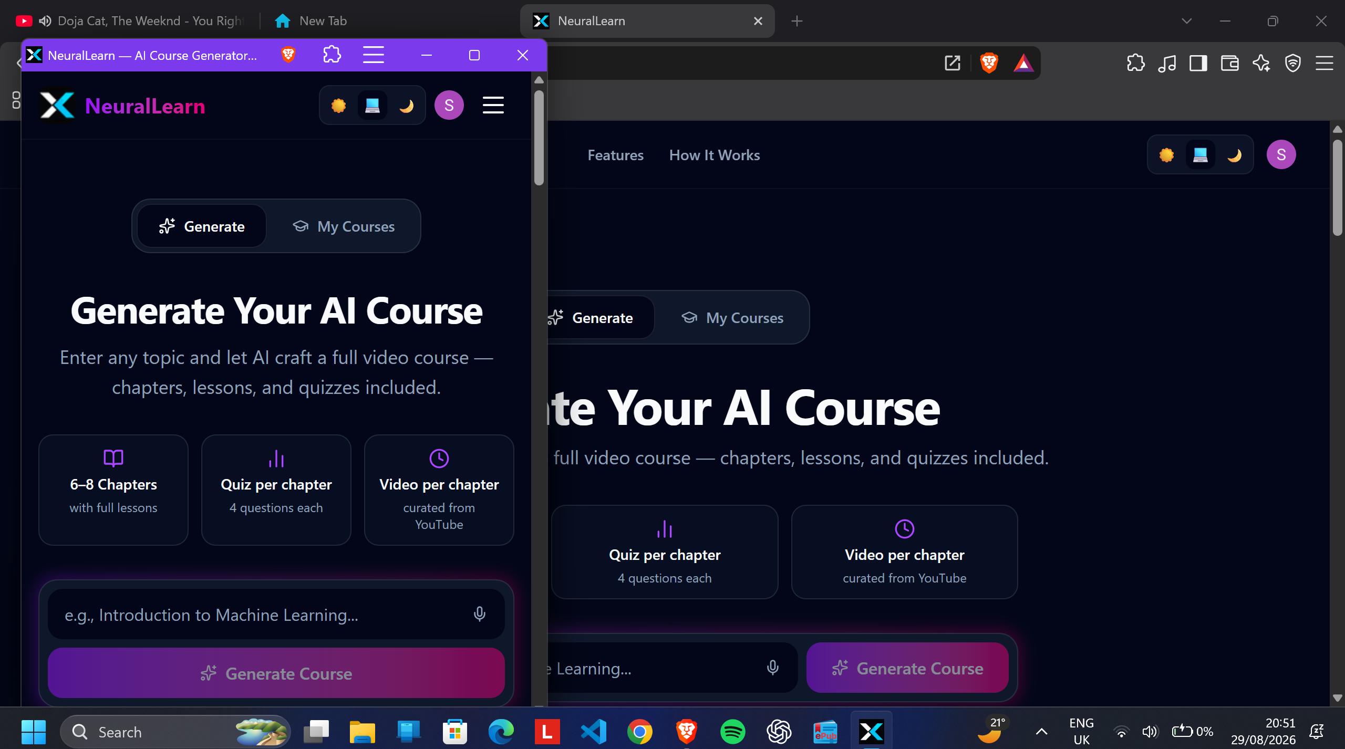This screenshot has width=1345, height=749.
Task: Open the Windows Start menu
Action: point(34,732)
